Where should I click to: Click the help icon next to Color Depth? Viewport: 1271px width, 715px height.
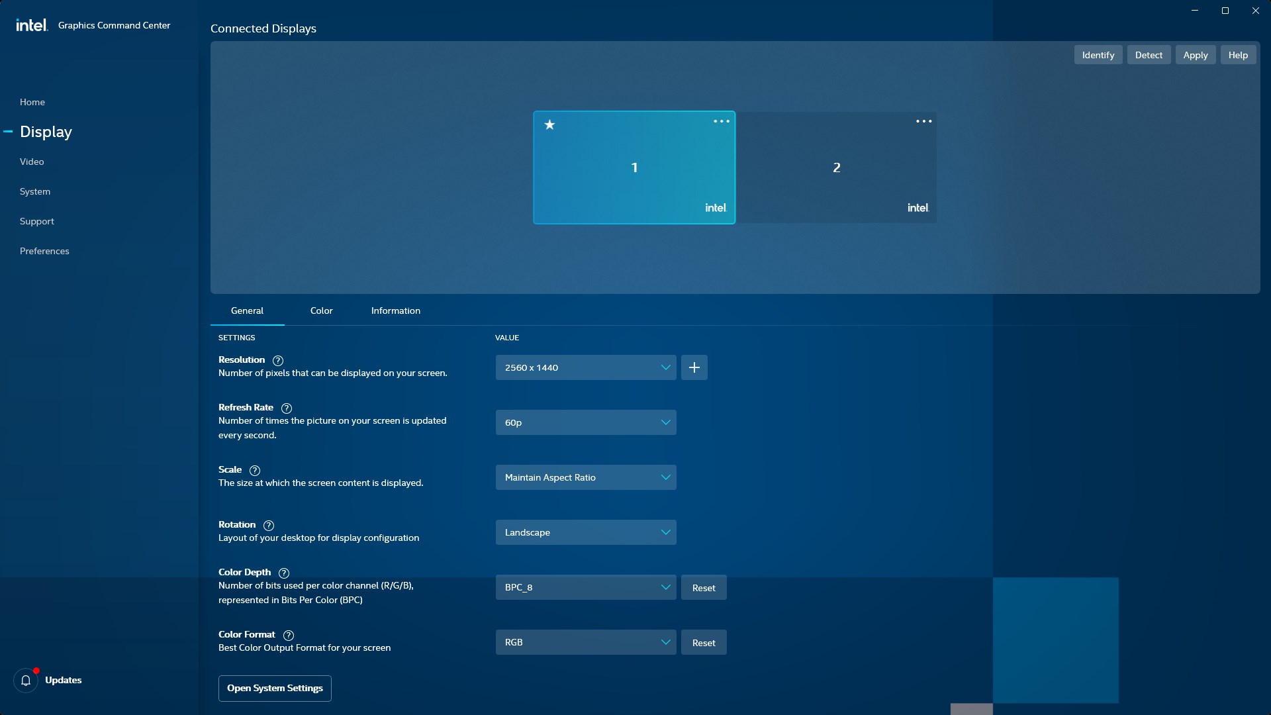tap(284, 573)
